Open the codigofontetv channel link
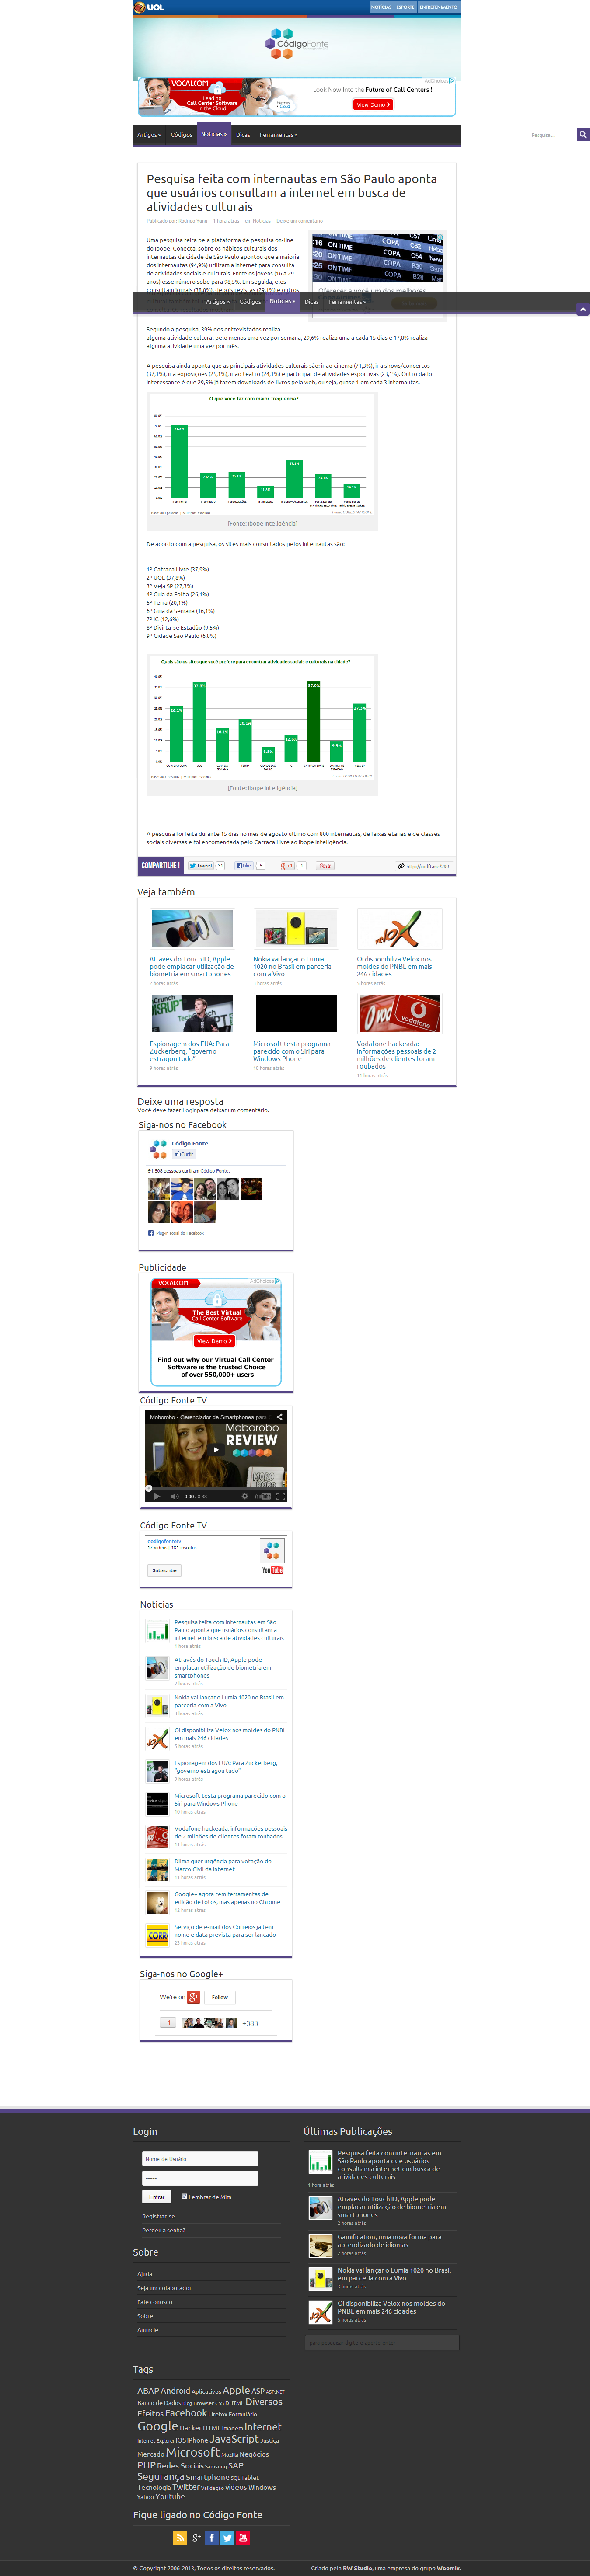Image resolution: width=590 pixels, height=2576 pixels. click(x=164, y=1541)
